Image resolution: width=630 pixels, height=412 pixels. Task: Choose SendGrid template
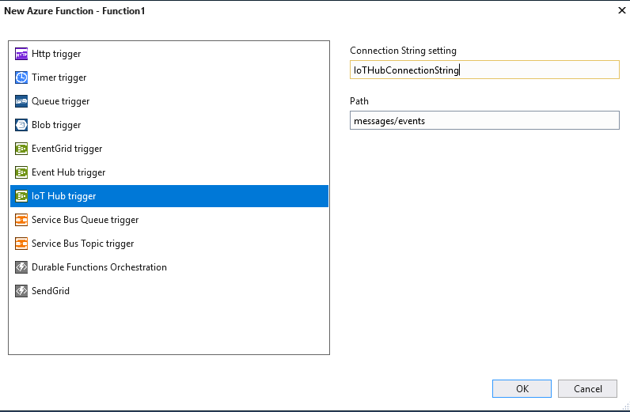click(51, 291)
